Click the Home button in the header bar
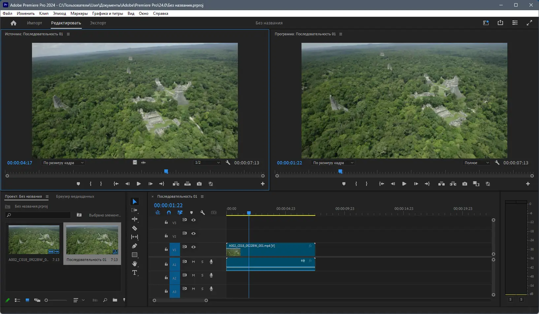Screen dimensions: 539x314 13,23
